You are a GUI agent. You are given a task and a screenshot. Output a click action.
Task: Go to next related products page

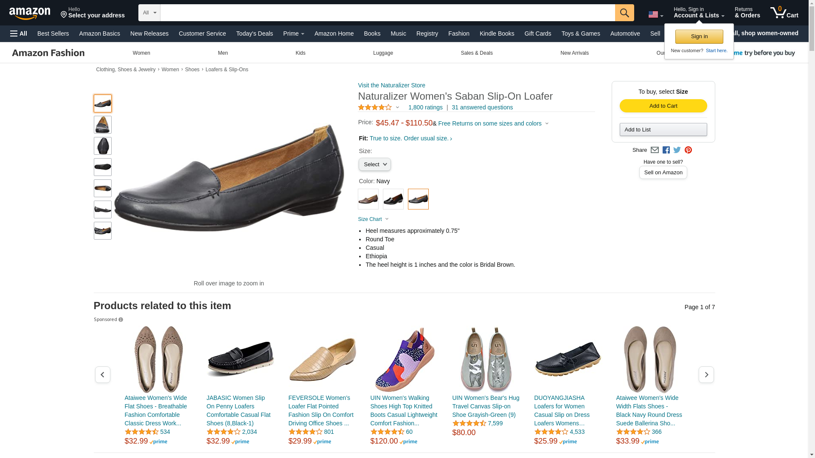point(706,375)
